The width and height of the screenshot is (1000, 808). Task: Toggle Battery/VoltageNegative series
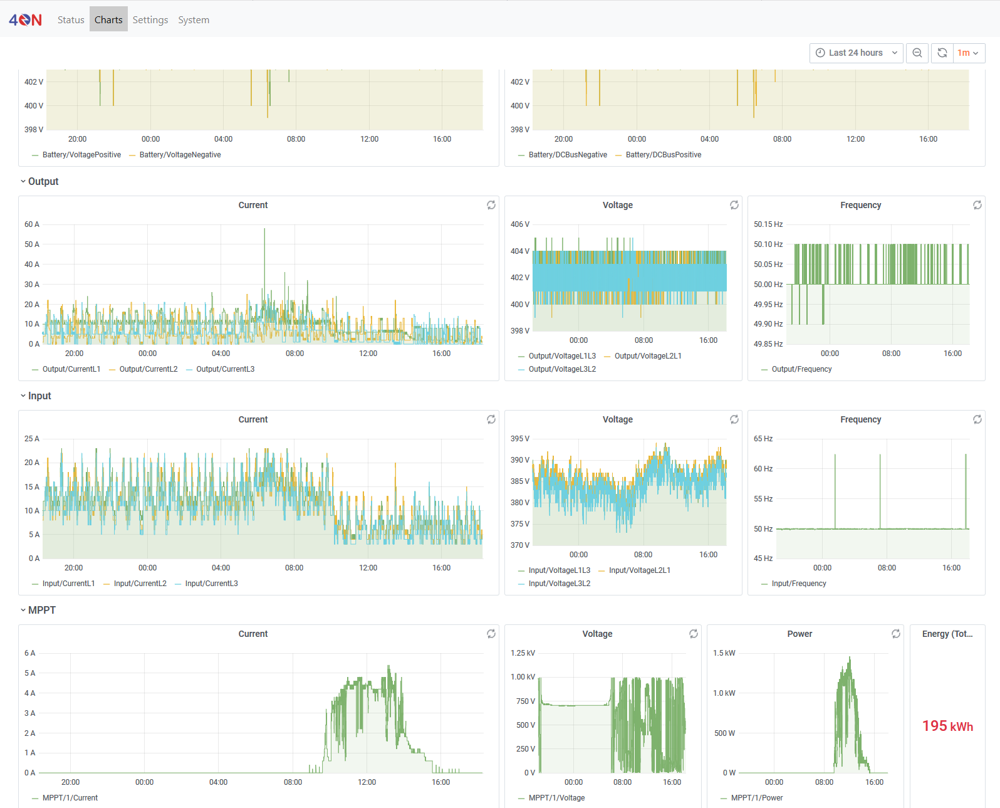(x=180, y=155)
